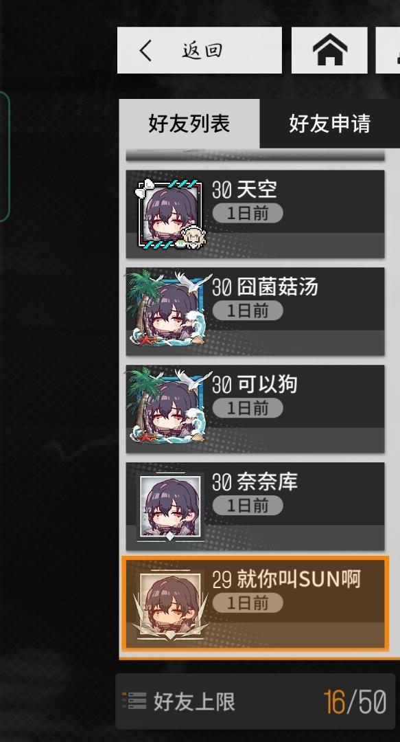Open 可以狗's palm tree avatar

[168, 408]
